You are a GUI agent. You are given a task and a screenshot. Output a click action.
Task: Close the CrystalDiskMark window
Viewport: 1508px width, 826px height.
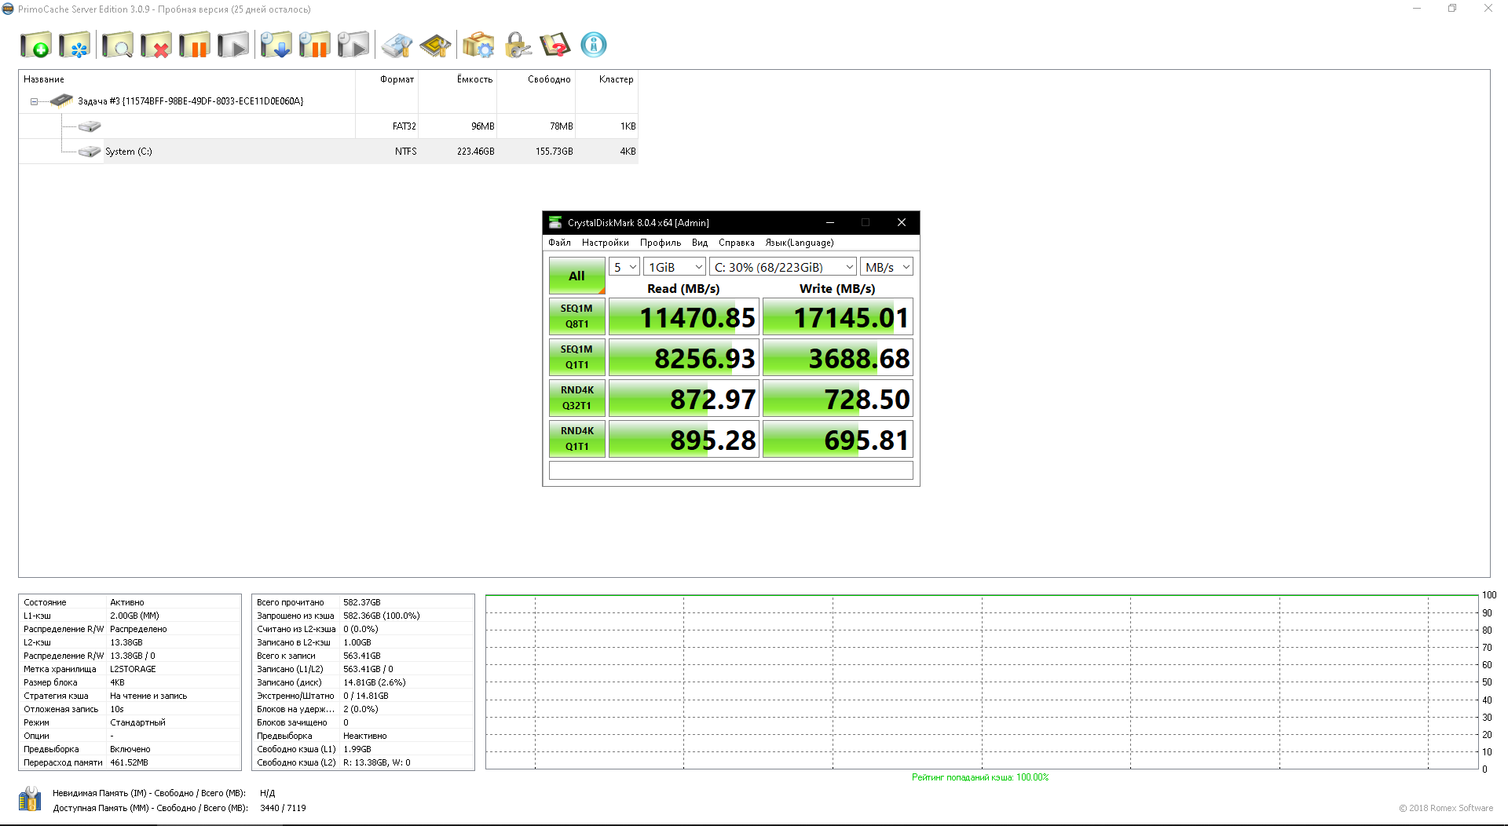pos(902,222)
